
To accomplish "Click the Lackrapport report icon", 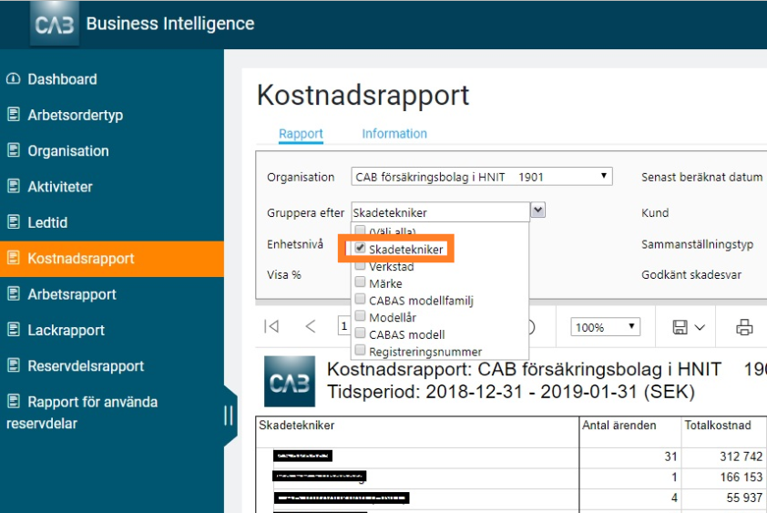I will pyautogui.click(x=14, y=330).
